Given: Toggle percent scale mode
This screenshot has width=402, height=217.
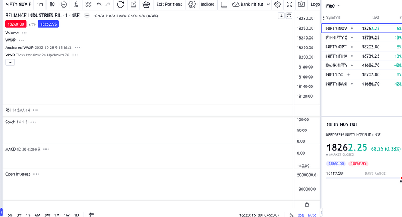Looking at the screenshot, I should click(291, 215).
